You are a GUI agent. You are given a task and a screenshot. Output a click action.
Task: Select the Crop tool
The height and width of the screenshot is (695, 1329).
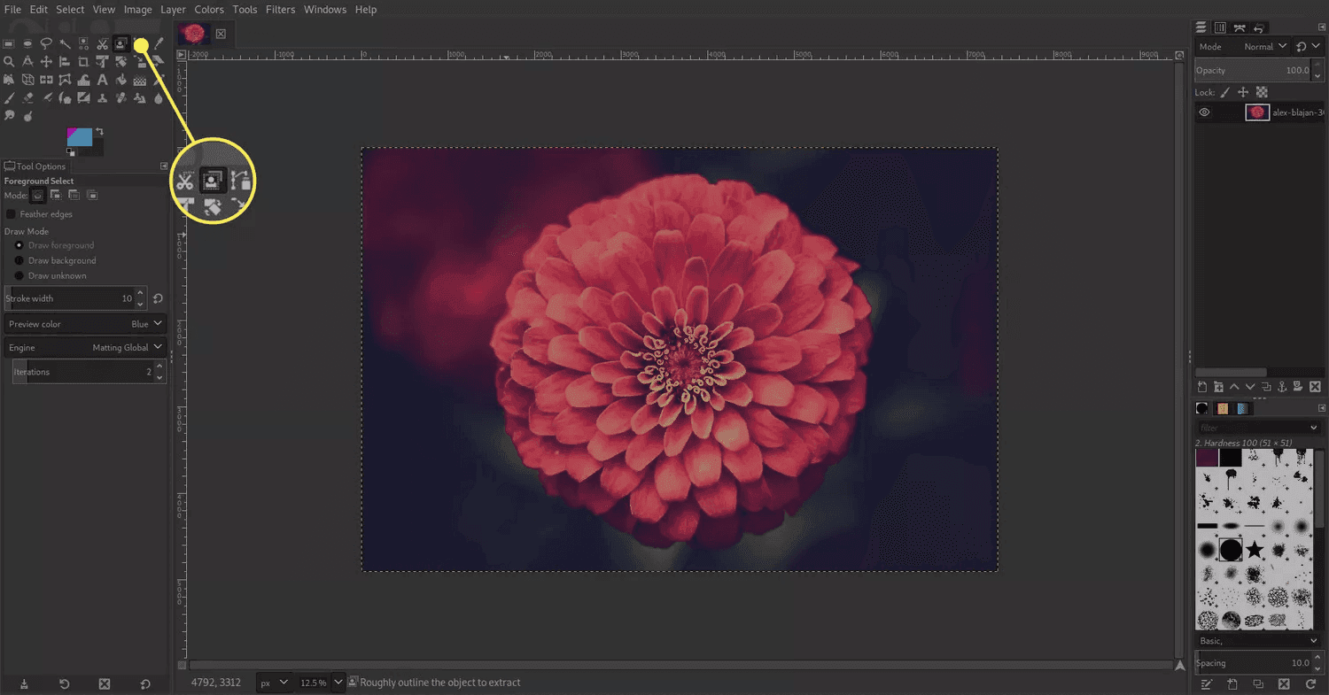(83, 62)
